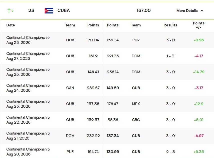Select the Aug 27, 2026 match entry

tap(107, 56)
